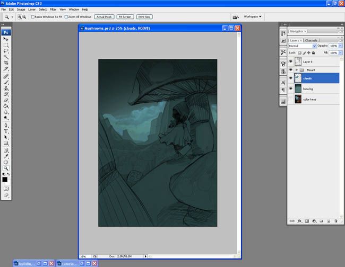Open the Image menu
The image size is (345, 267).
pos(21,10)
